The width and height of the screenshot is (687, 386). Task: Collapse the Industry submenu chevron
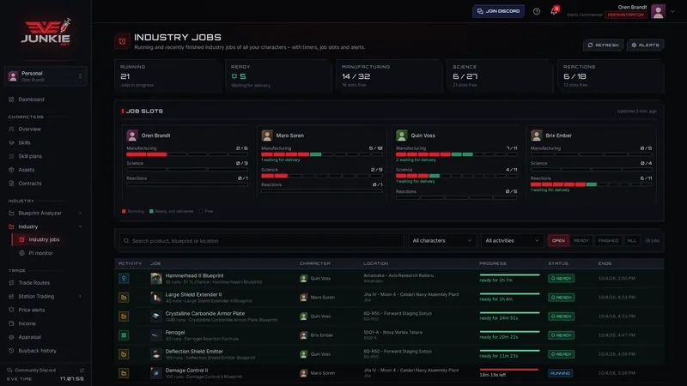[x=80, y=226]
